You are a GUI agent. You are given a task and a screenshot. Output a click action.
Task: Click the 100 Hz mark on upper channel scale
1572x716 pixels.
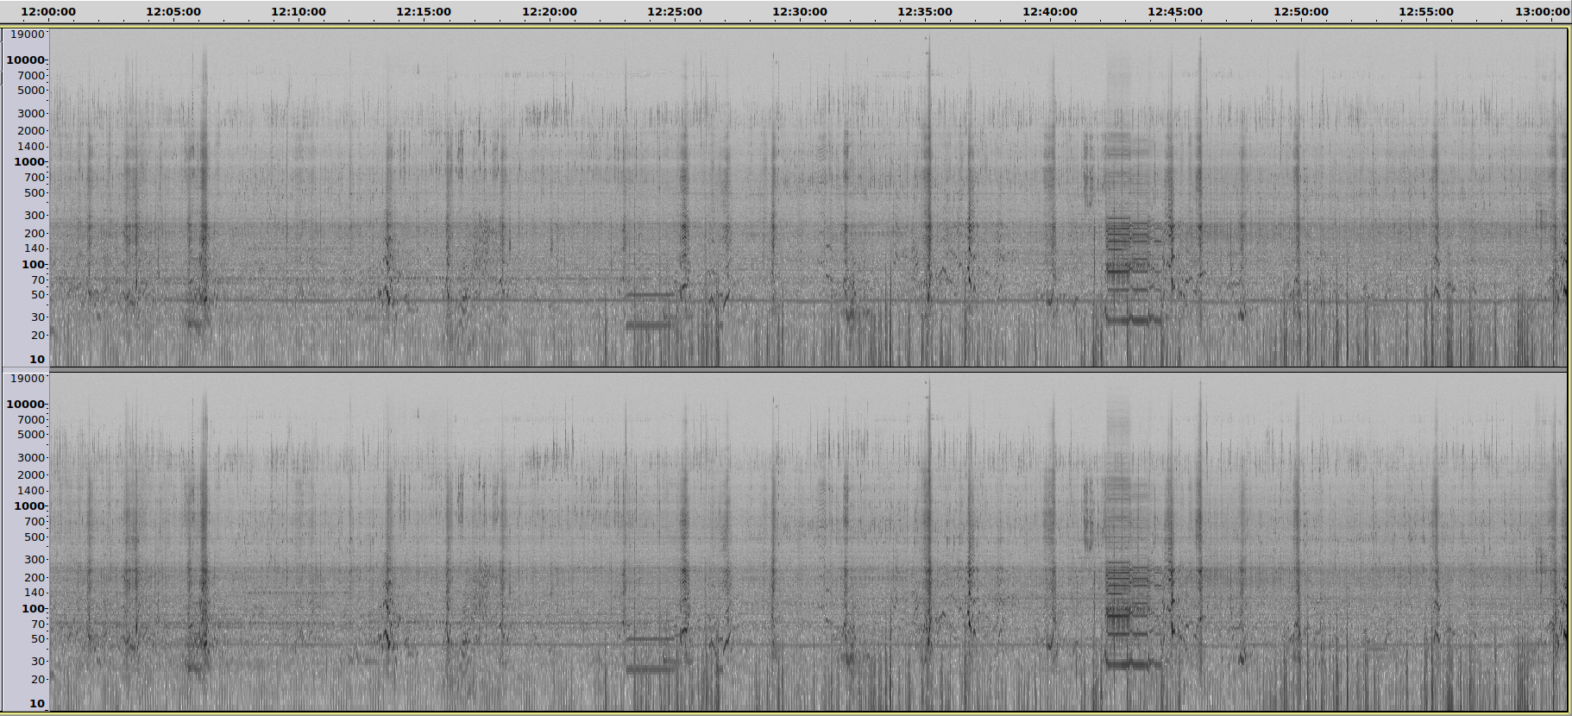(x=33, y=264)
